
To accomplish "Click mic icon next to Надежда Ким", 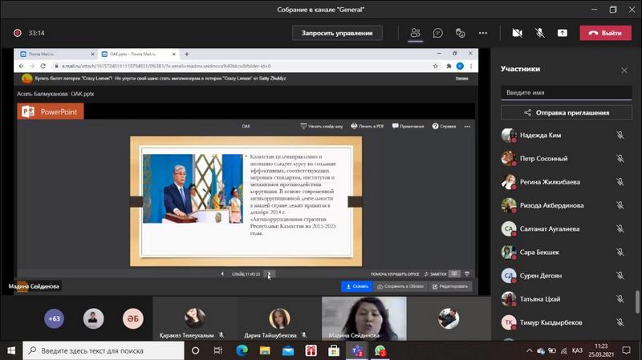I will (x=620, y=135).
